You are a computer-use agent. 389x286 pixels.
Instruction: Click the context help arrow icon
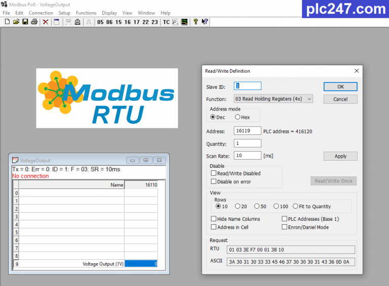tap(205, 22)
